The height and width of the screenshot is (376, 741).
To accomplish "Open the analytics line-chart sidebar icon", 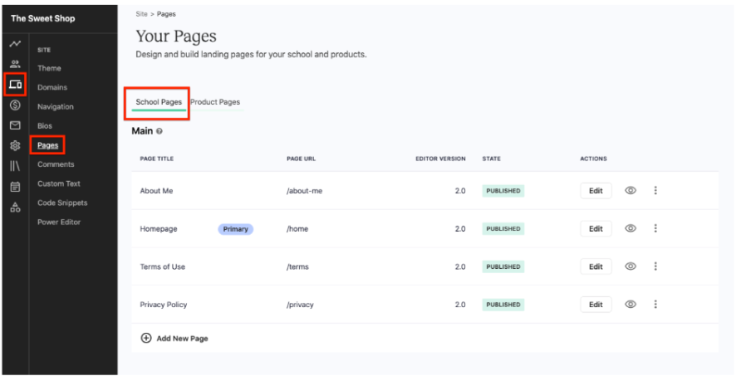I will pos(15,44).
